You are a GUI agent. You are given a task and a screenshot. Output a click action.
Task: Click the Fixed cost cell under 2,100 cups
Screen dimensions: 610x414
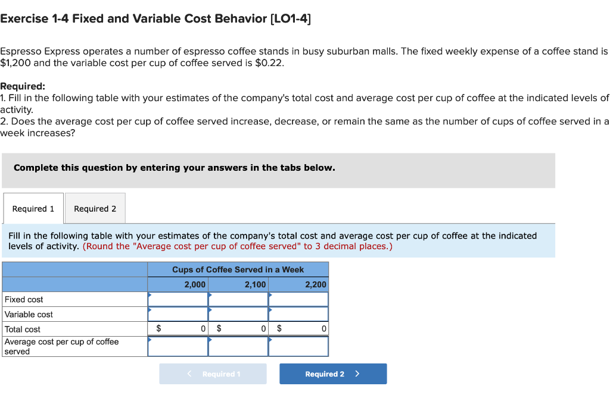coord(238,299)
